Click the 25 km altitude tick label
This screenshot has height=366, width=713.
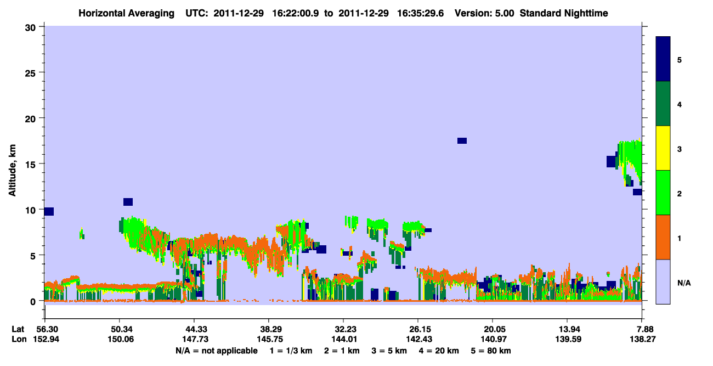pyautogui.click(x=31, y=72)
